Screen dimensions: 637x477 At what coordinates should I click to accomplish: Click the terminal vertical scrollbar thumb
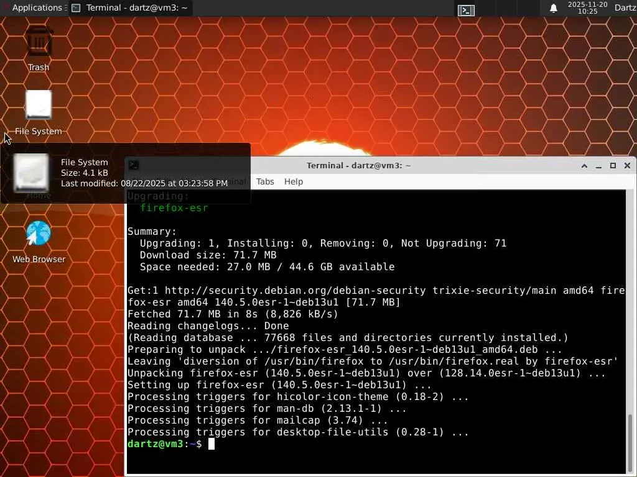[630, 444]
